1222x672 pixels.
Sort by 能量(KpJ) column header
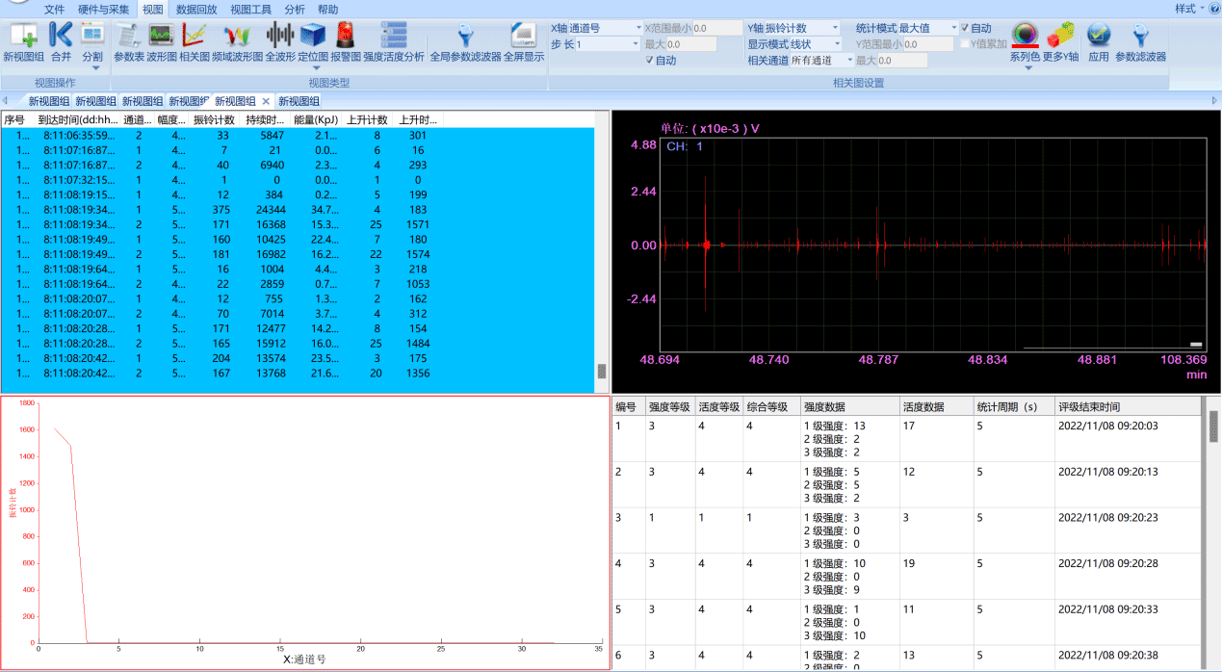click(x=317, y=120)
